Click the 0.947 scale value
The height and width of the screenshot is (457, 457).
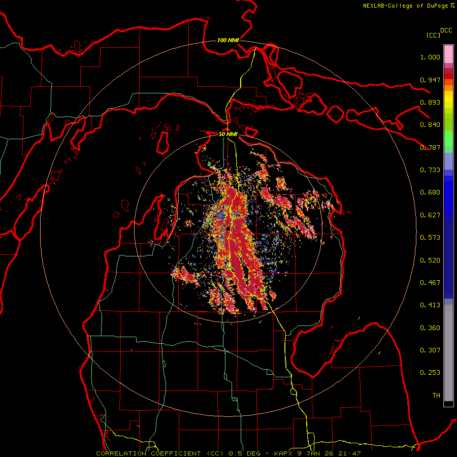pyautogui.click(x=430, y=80)
